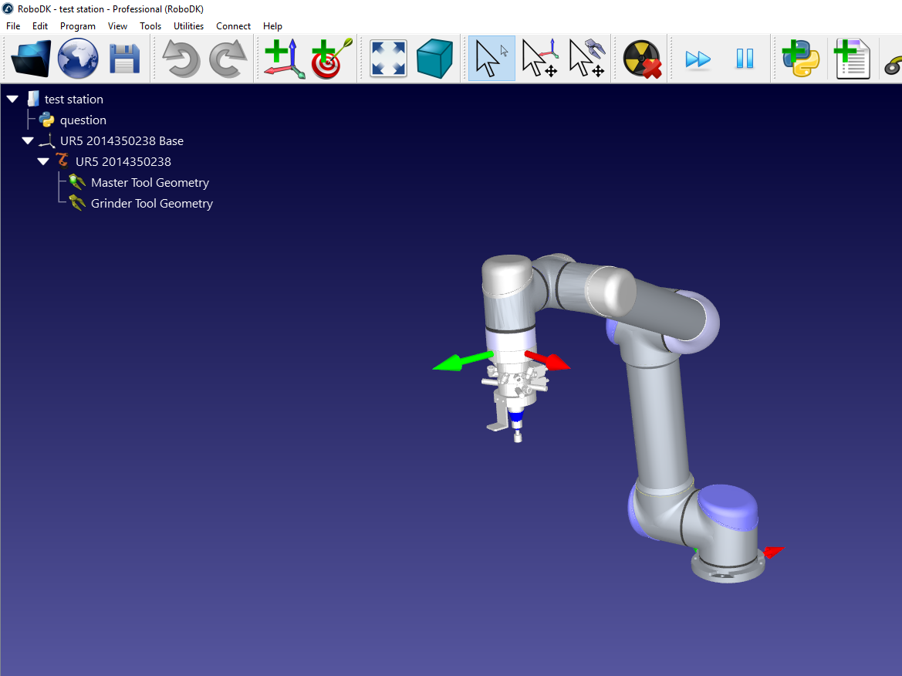Viewport: 902px width, 676px height.
Task: Enable the Move reference frame tool
Action: [539, 59]
